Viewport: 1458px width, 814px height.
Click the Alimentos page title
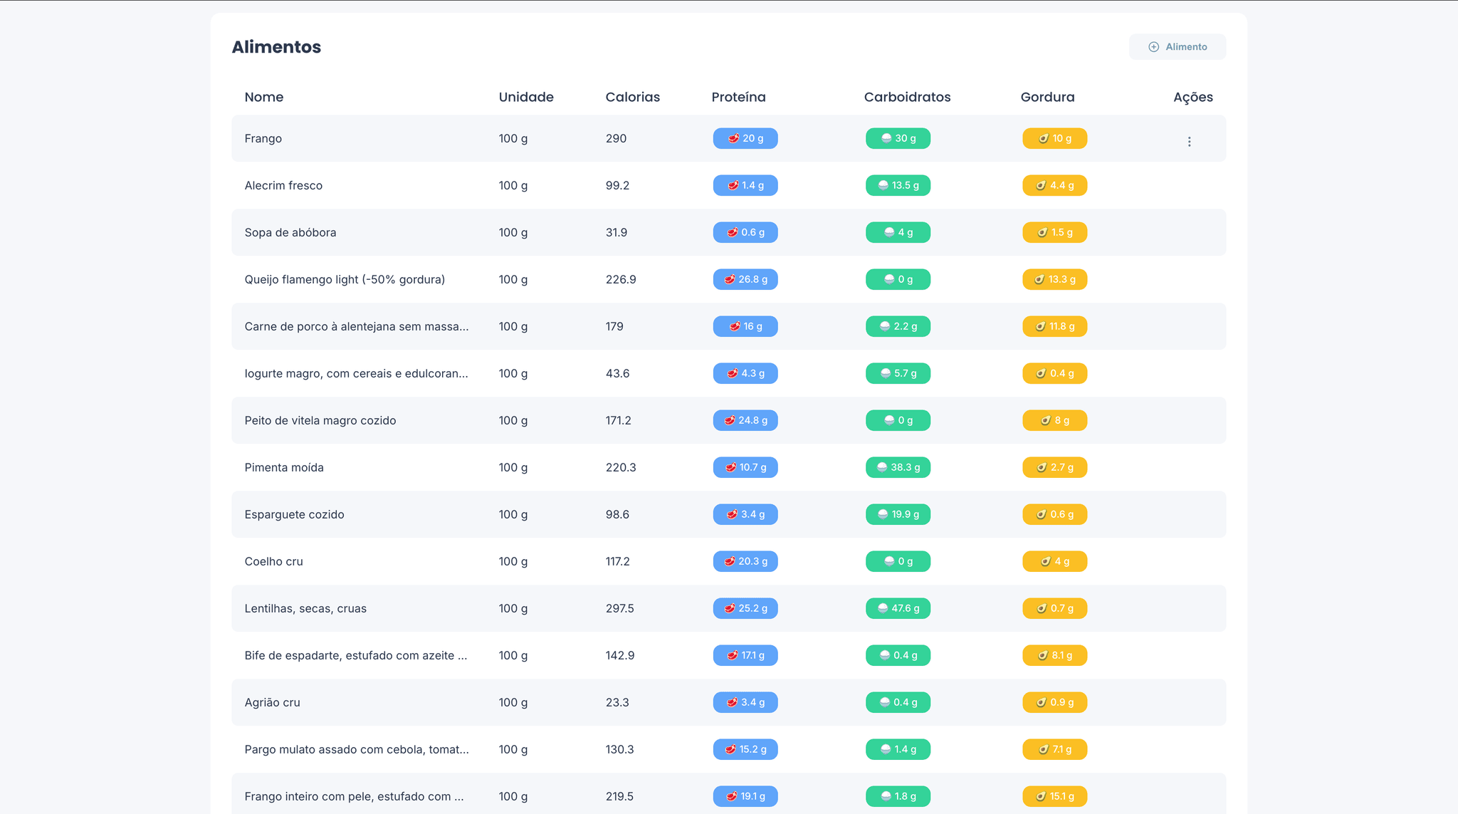pyautogui.click(x=276, y=46)
